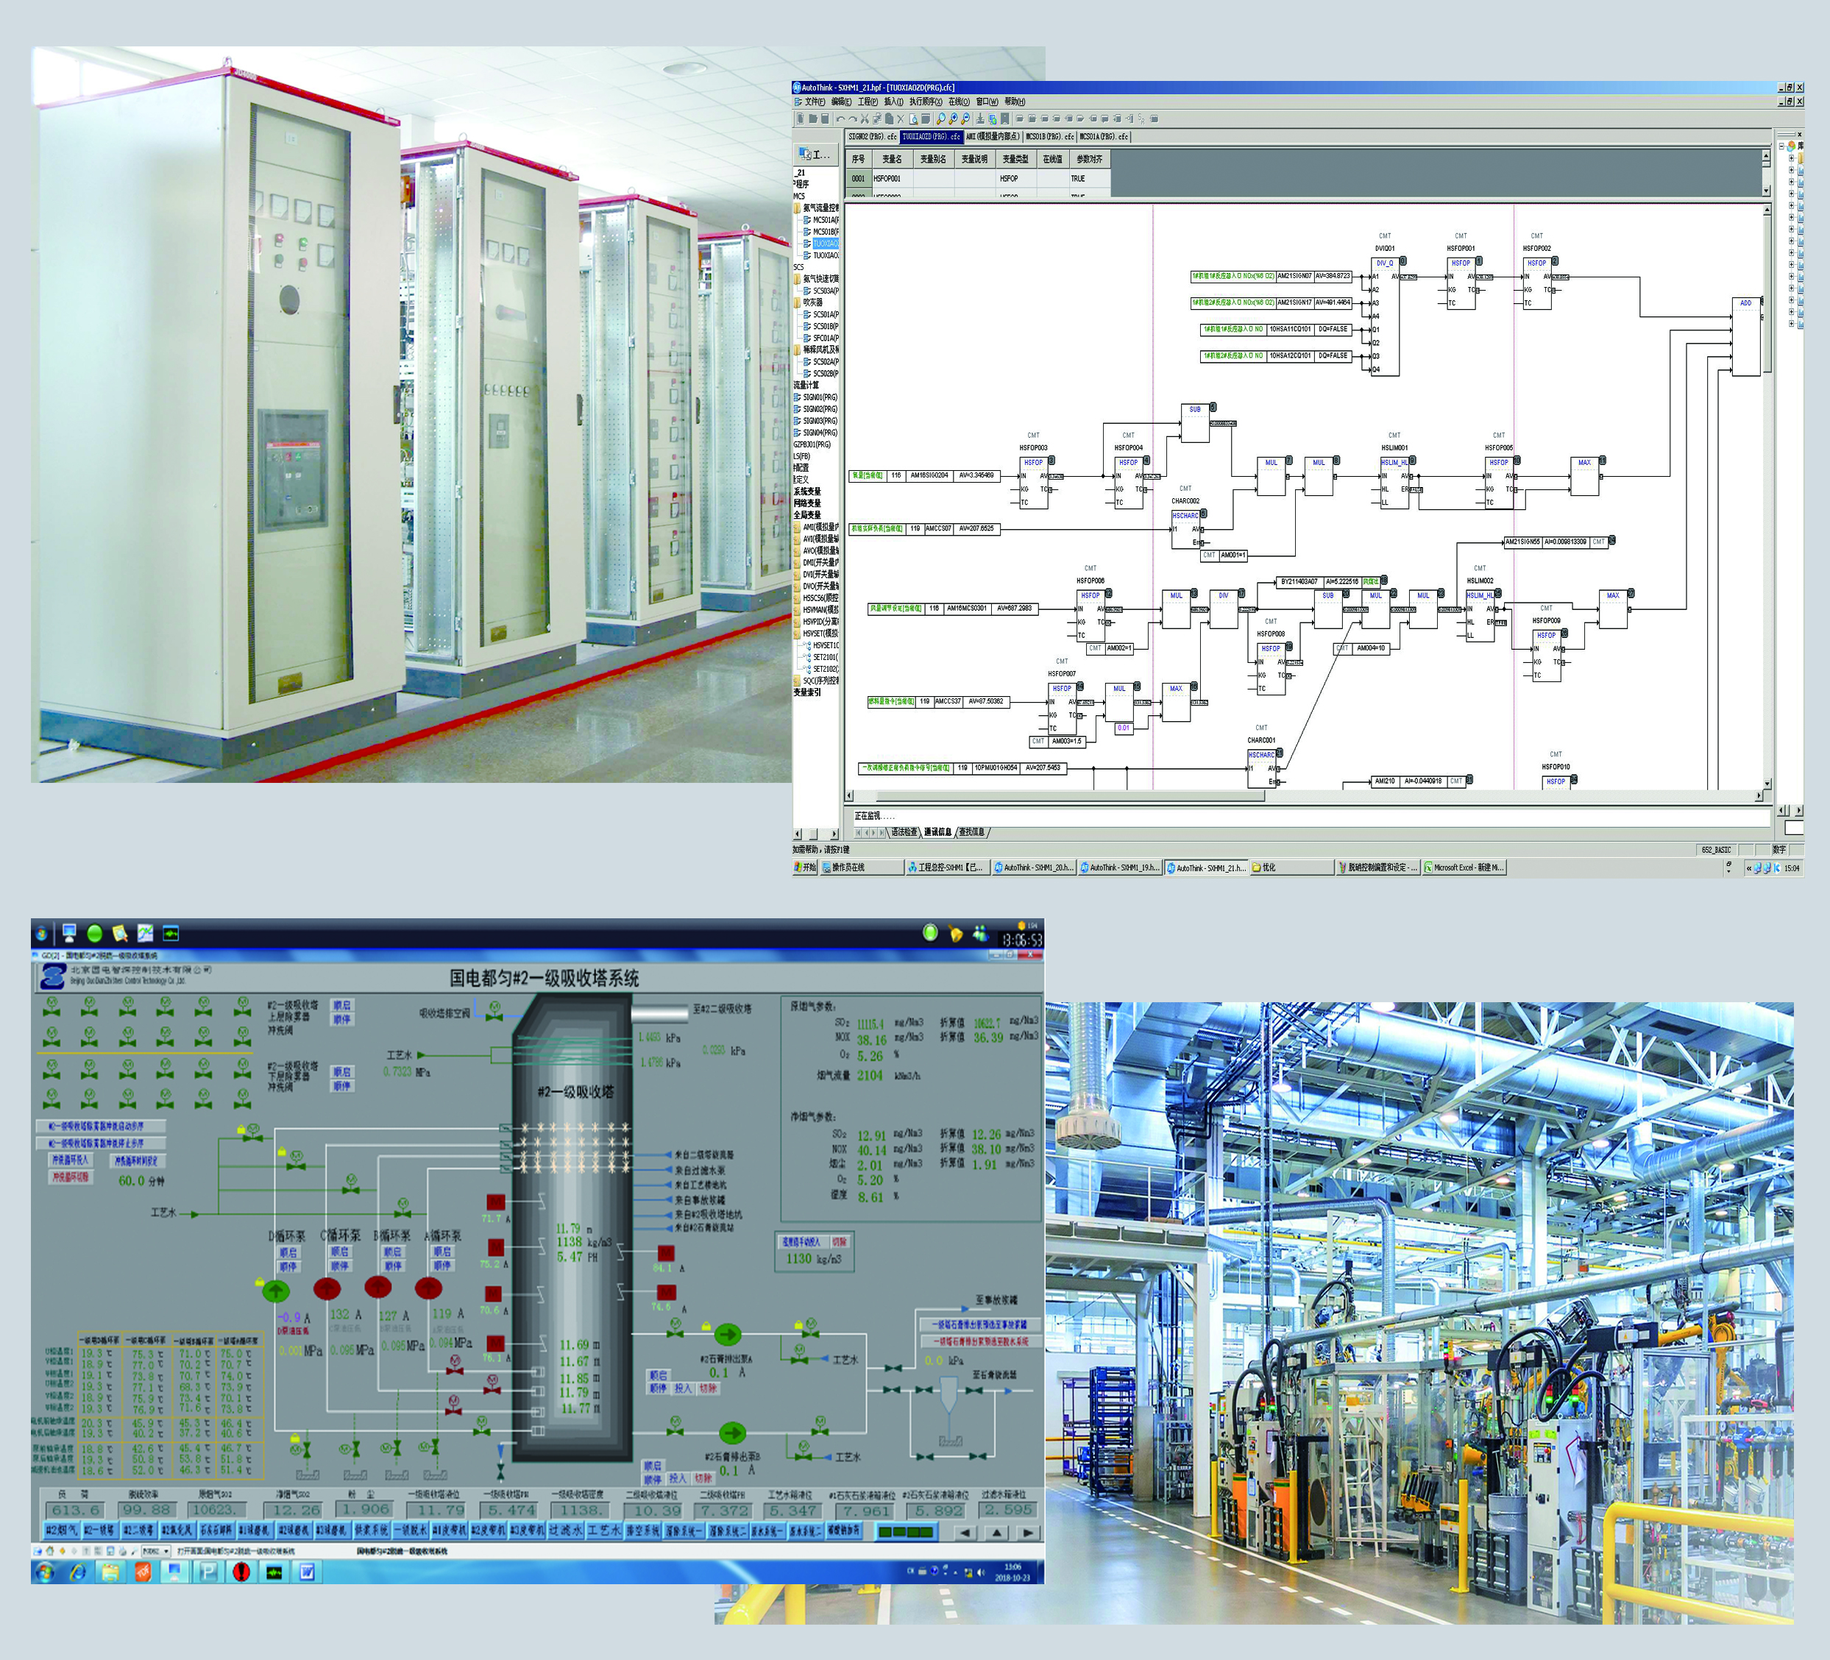Screen dimensions: 1830x1660
Task: Open the 文件(F) menu in AutoThink
Action: point(815,102)
